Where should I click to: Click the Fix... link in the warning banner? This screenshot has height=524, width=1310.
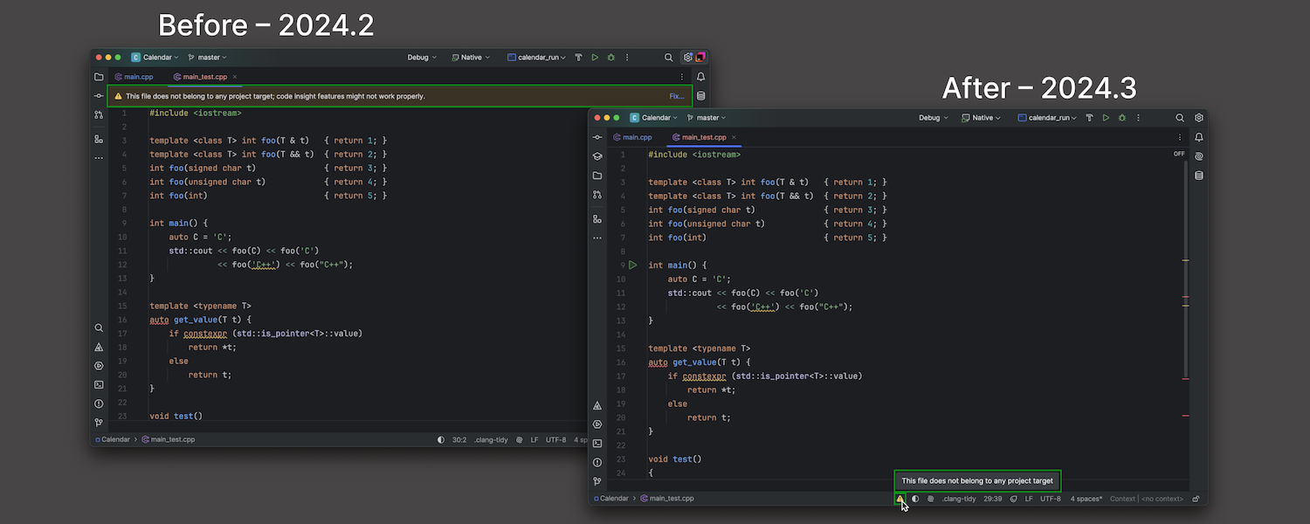pyautogui.click(x=677, y=96)
